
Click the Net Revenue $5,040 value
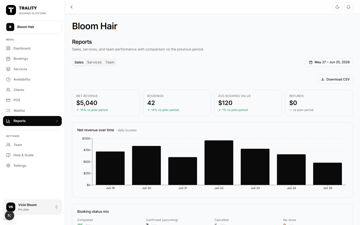[87, 103]
